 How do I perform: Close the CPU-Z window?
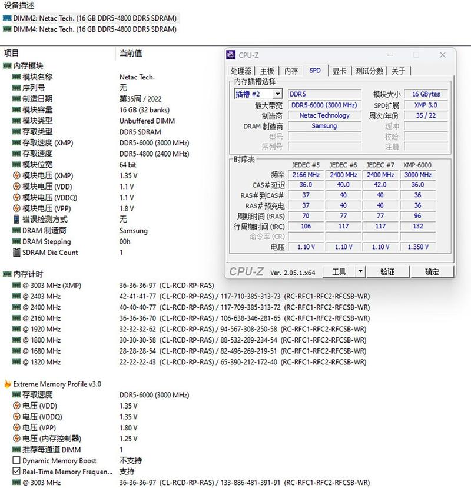443,55
